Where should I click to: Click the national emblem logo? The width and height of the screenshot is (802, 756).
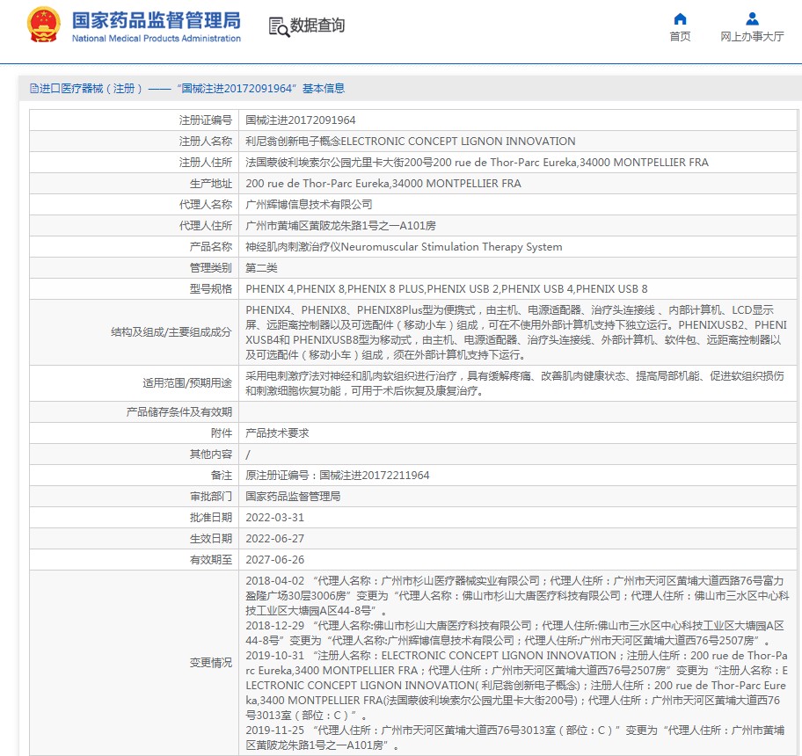[43, 25]
